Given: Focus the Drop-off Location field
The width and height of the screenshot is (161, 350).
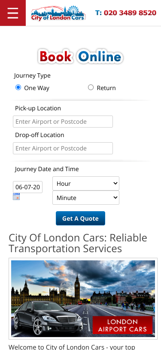Looking at the screenshot, I should 63,148.
